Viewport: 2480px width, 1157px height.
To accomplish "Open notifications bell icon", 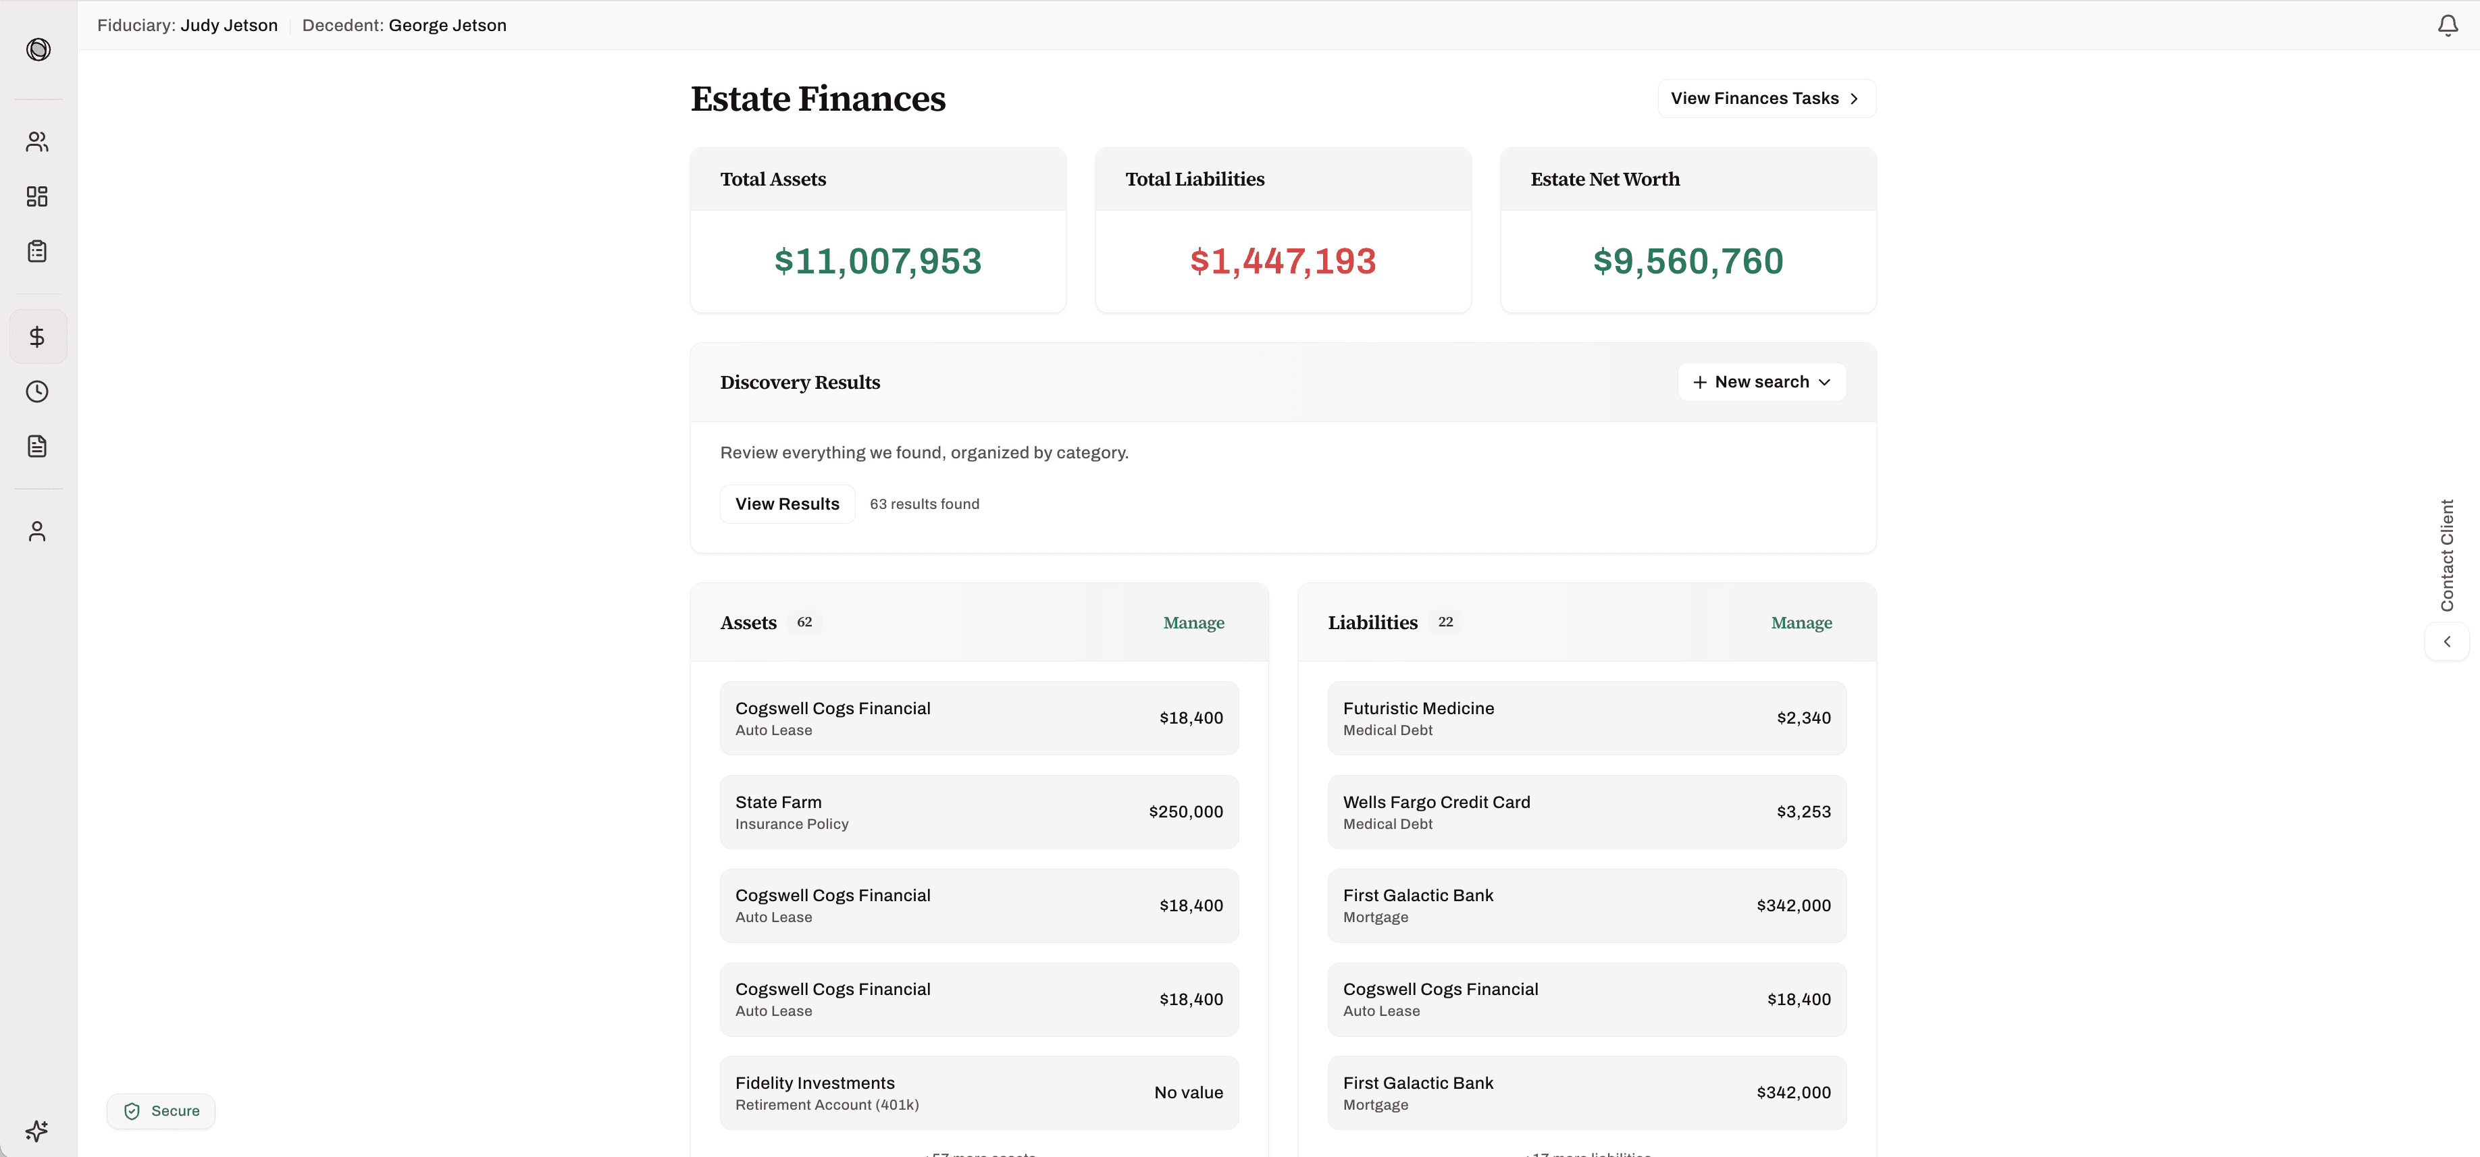I will click(x=2448, y=25).
